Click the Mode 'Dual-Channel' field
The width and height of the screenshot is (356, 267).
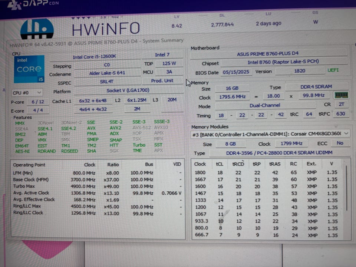click(265, 105)
